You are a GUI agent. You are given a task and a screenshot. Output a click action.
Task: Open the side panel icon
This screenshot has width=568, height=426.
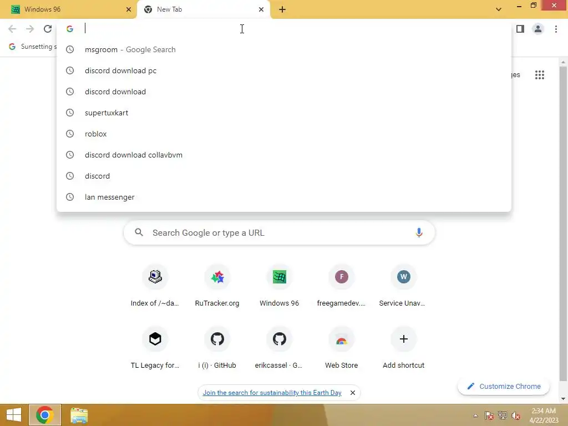coord(520,29)
